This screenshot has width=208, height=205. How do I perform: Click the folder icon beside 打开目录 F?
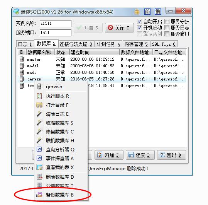tap(39, 105)
